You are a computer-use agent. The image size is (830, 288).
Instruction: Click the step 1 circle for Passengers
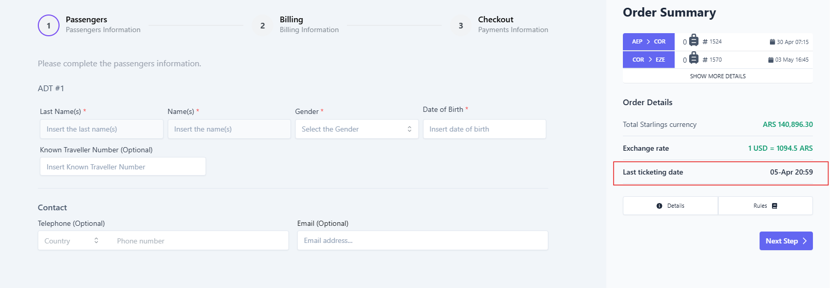point(49,25)
